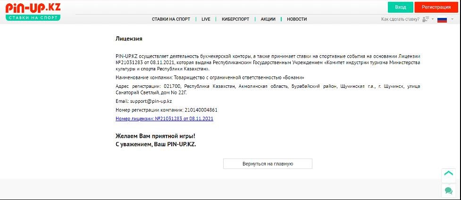
Task: Click С уважением, Ваш PIN-UP.KZ text
Action: pyautogui.click(x=156, y=145)
